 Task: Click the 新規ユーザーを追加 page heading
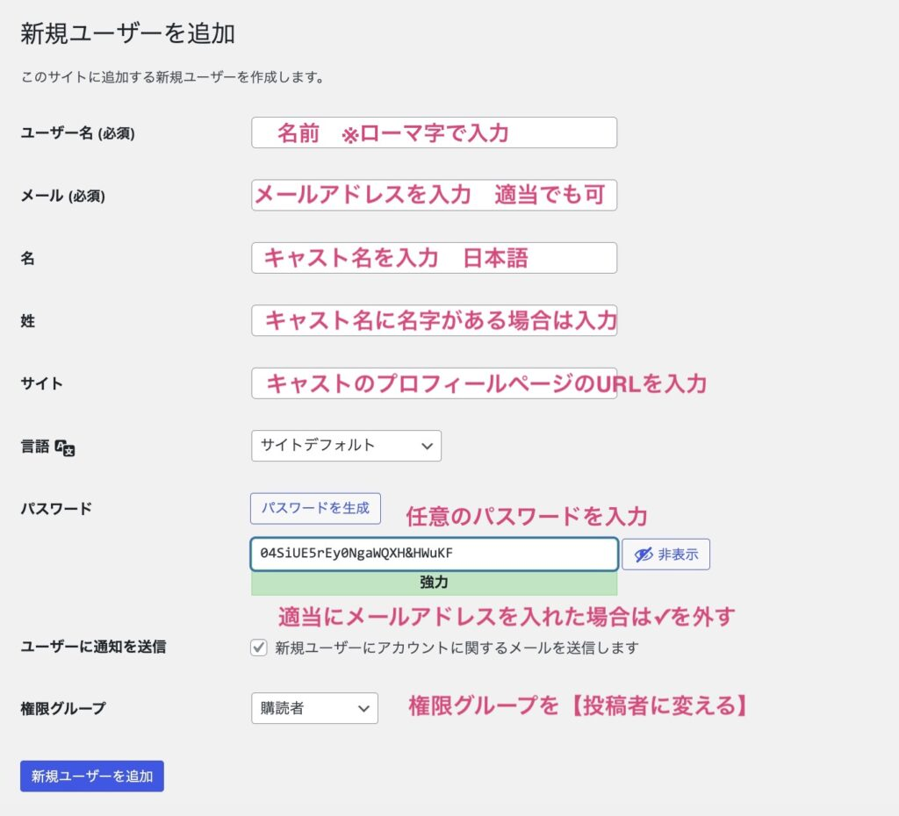coord(127,34)
